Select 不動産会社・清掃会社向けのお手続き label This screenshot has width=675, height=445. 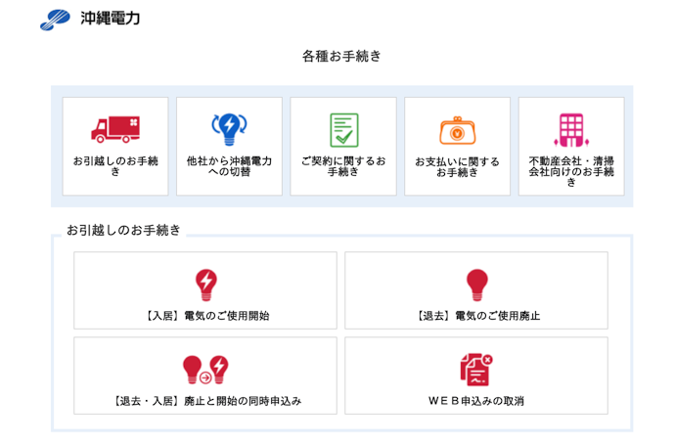(571, 172)
